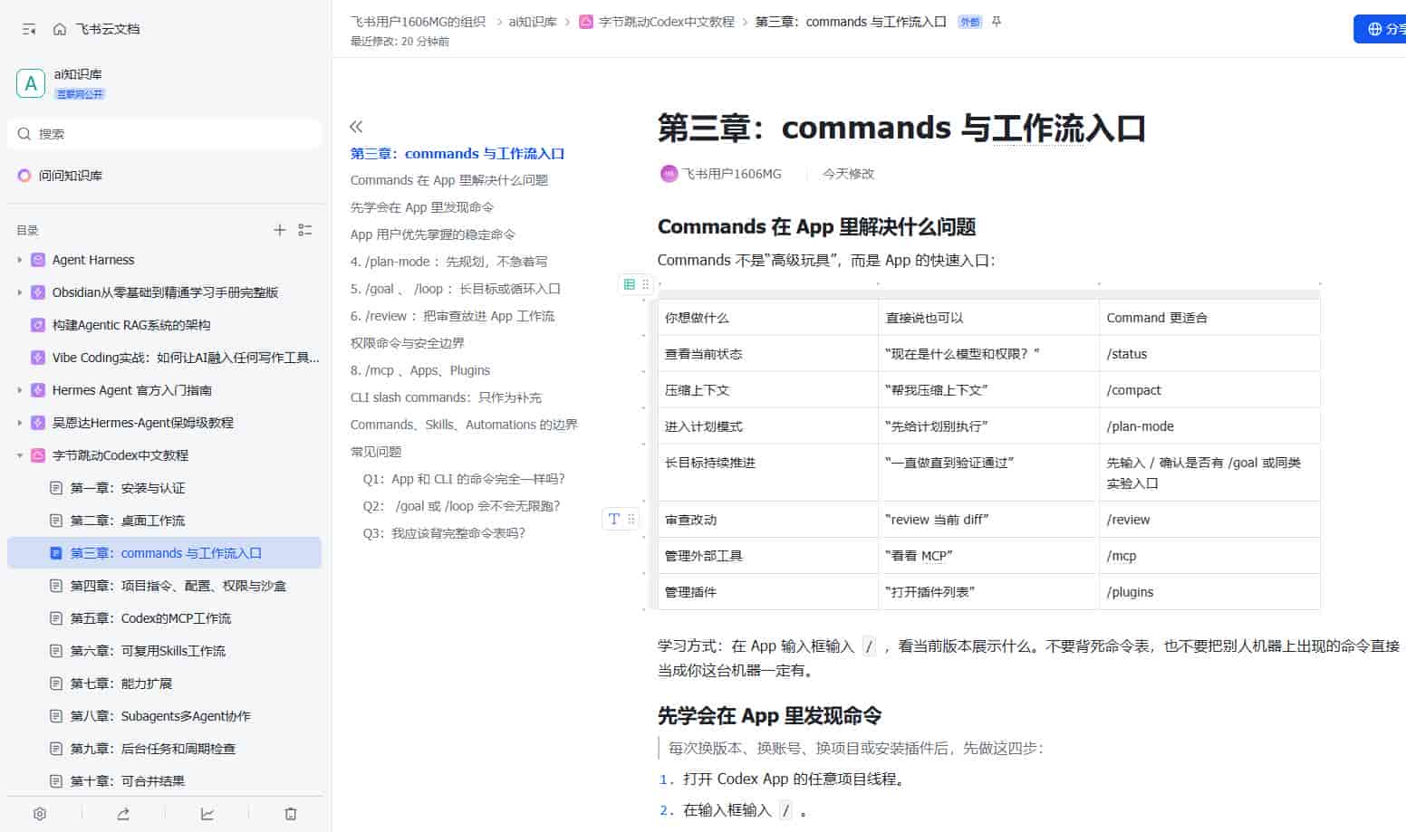
Task: Jump to 先学会在 App 里发现命令 outline
Action: (x=422, y=207)
